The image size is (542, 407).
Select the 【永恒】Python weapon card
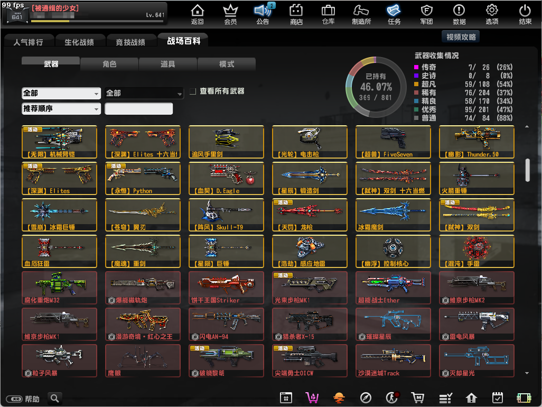click(x=143, y=179)
